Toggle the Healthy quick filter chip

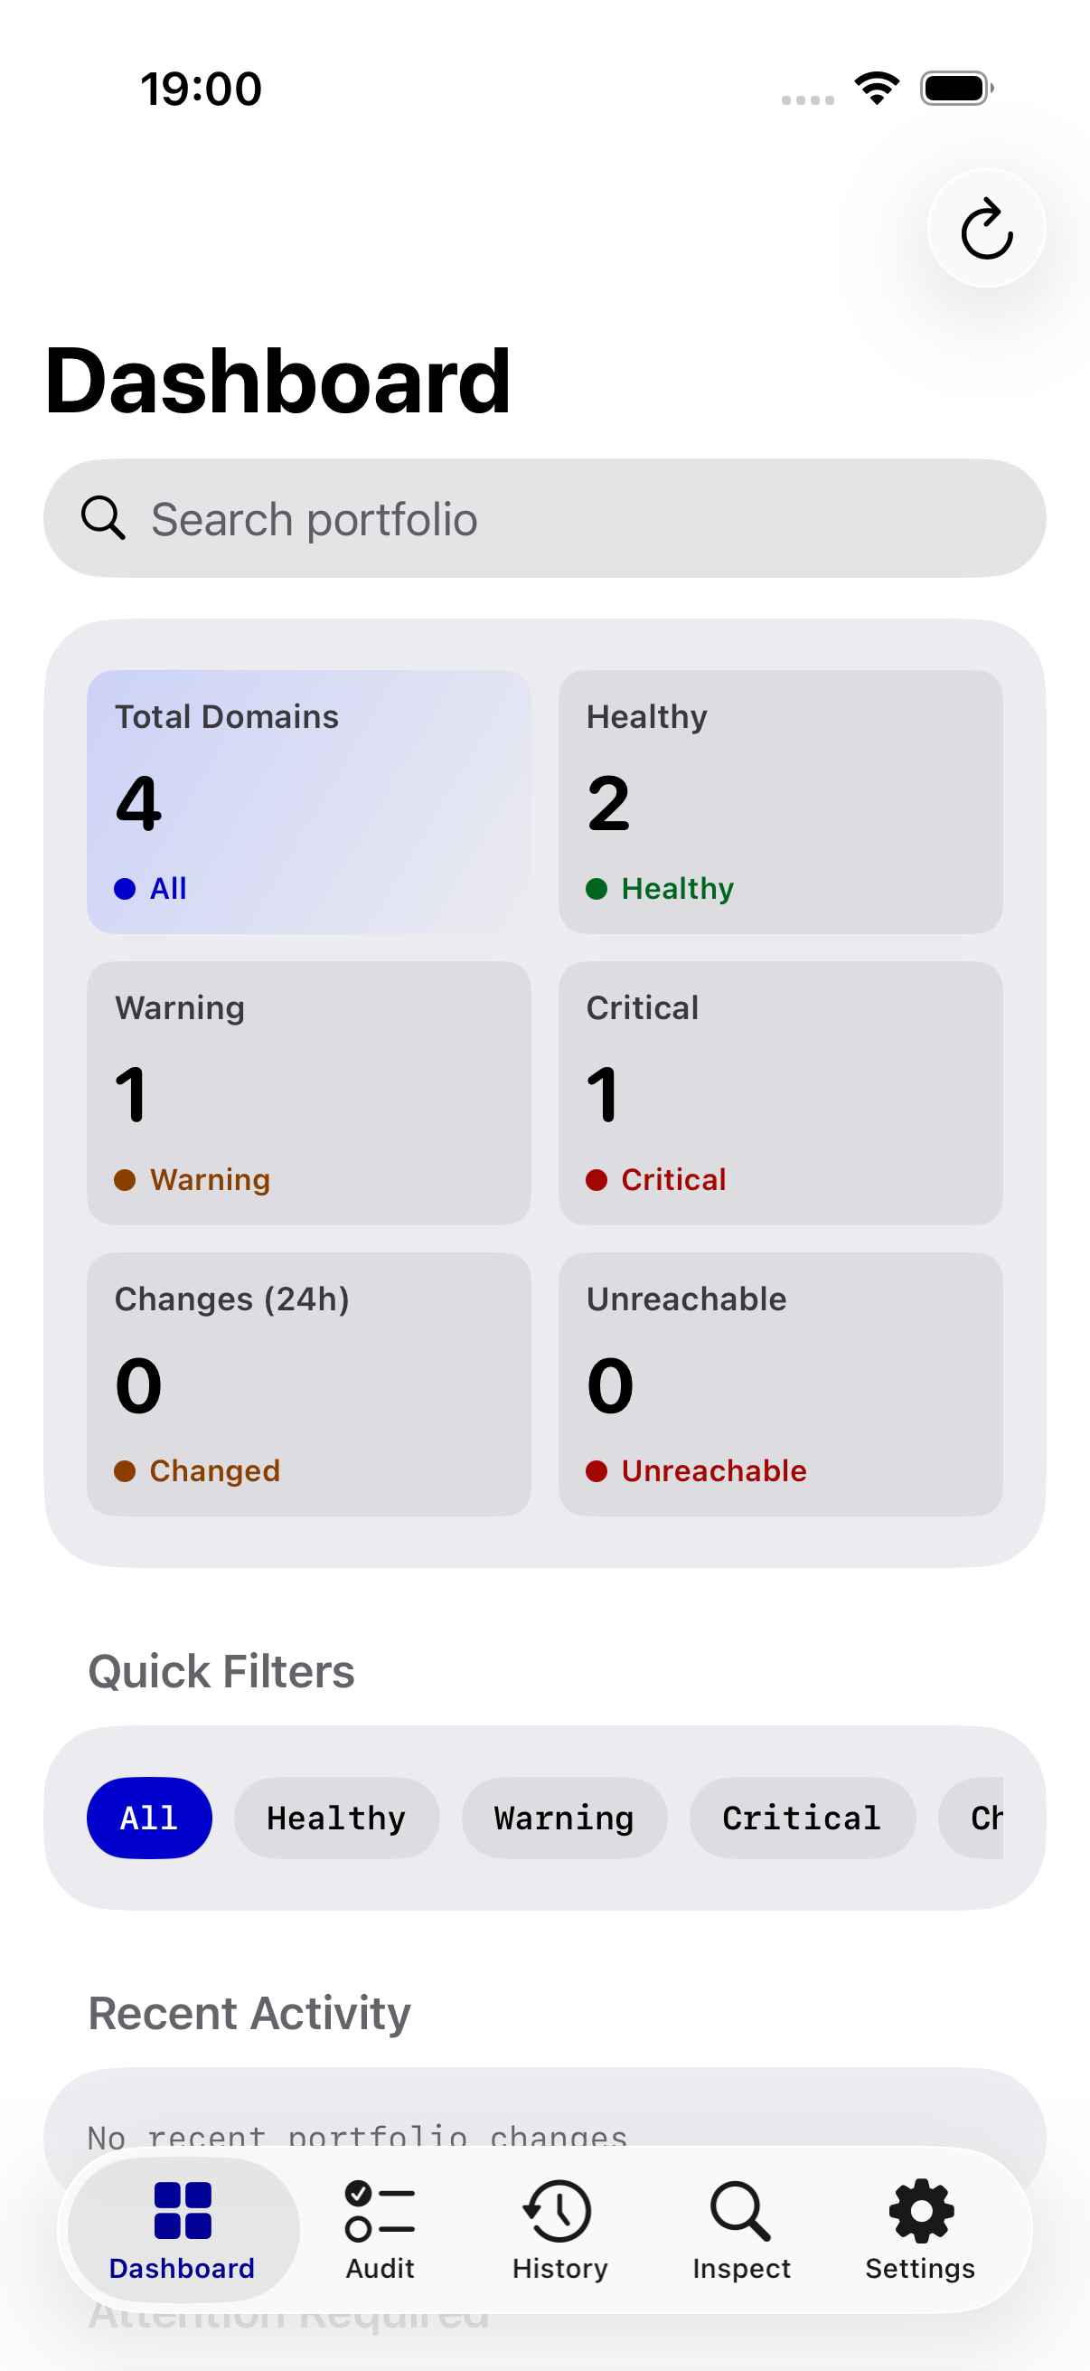point(336,1818)
